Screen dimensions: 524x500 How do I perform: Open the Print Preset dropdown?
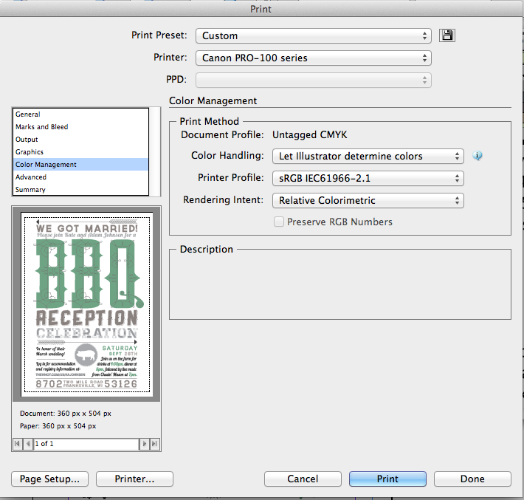313,35
